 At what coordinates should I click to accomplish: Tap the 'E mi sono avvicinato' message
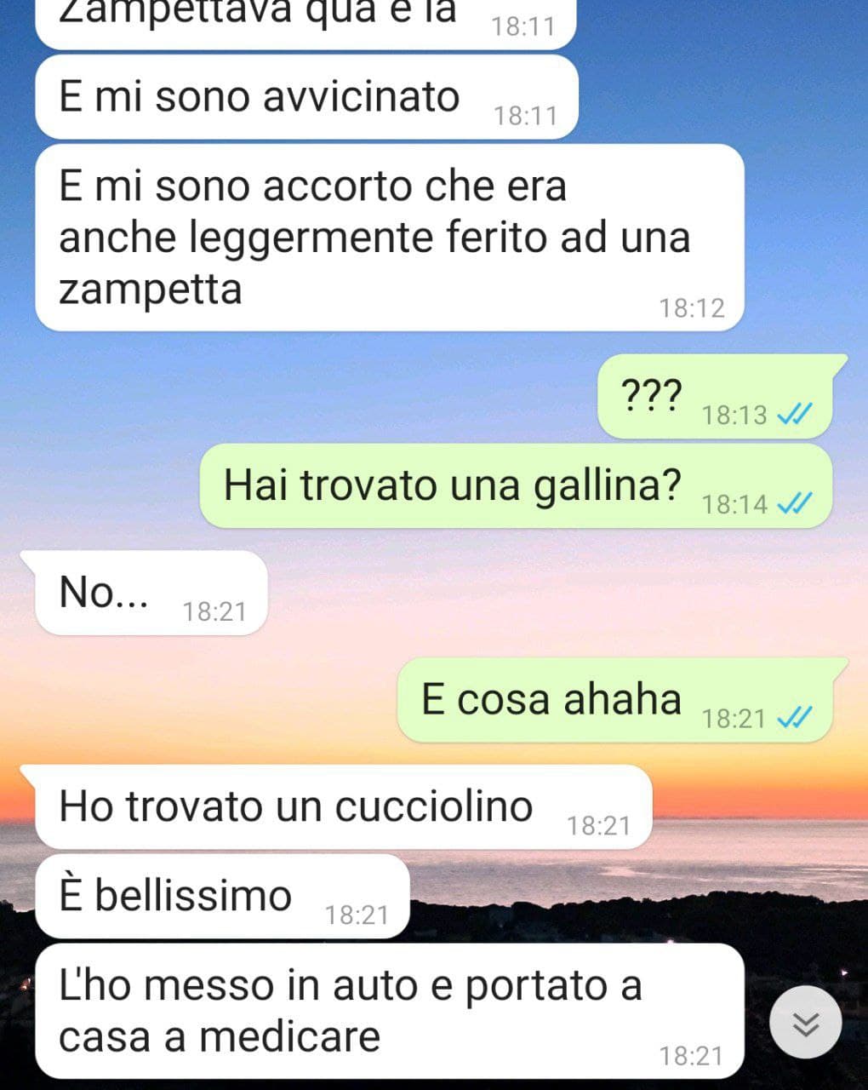(x=306, y=96)
